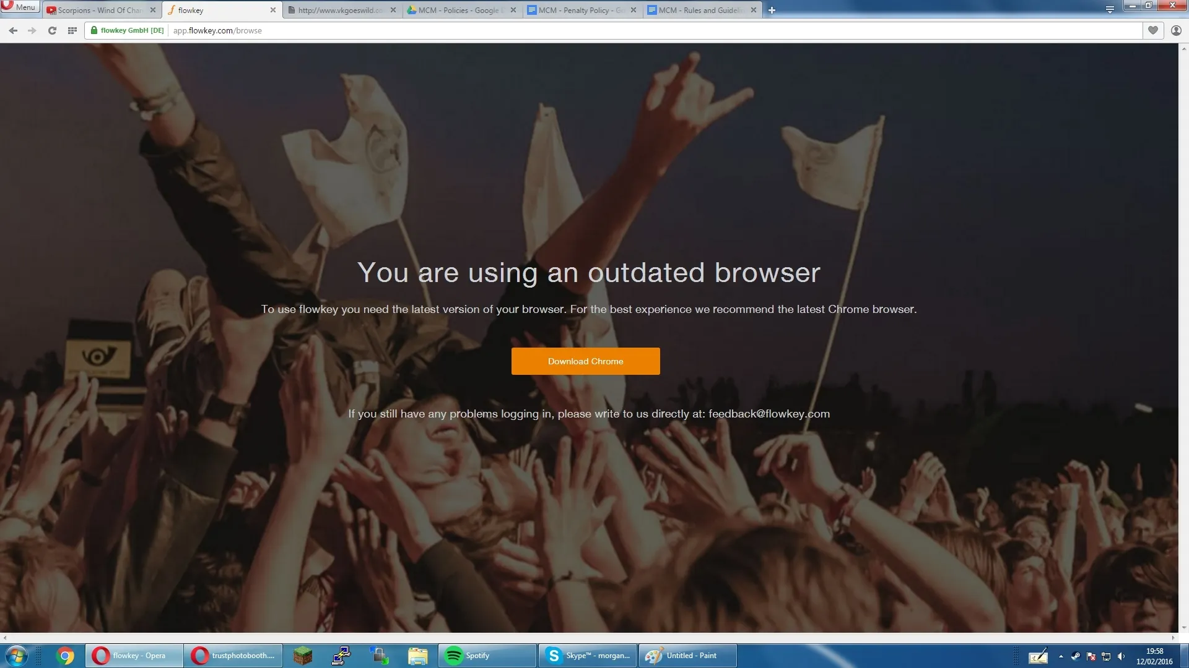This screenshot has width=1189, height=668.
Task: Open the tablet input panel tray icon
Action: 1038,656
